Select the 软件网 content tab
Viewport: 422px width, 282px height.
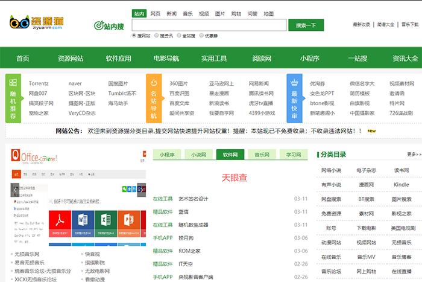click(230, 155)
